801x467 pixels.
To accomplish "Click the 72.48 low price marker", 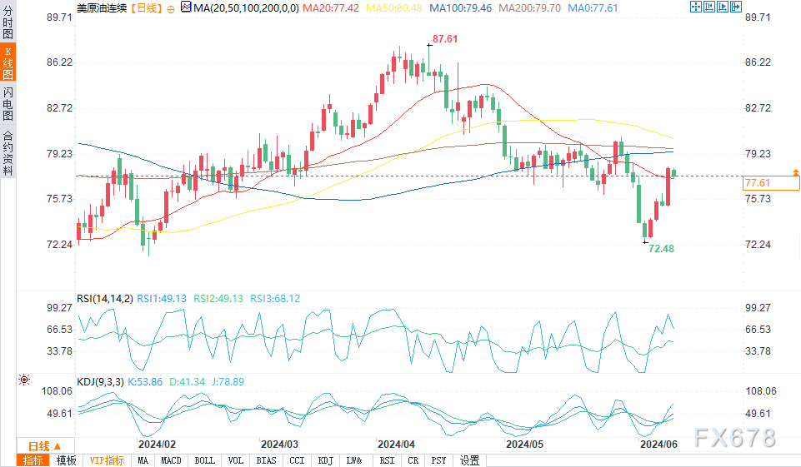I will point(660,249).
